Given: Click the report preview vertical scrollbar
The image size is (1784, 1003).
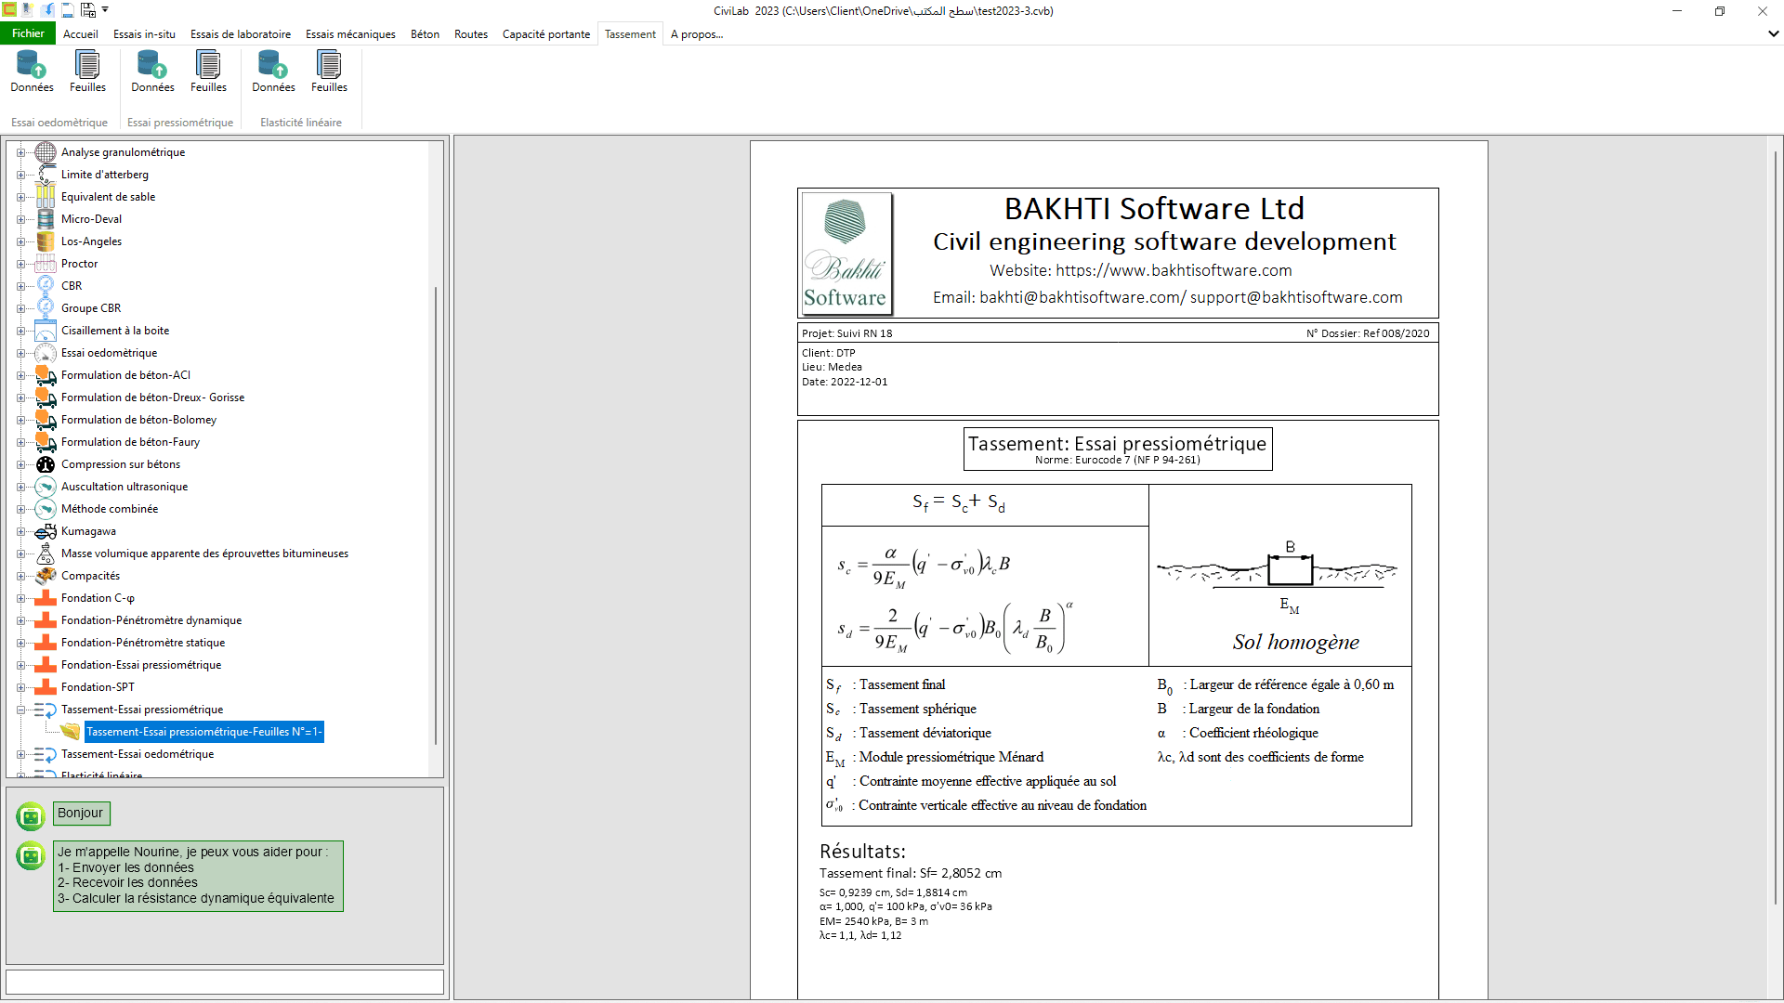Looking at the screenshot, I should [x=1776, y=528].
